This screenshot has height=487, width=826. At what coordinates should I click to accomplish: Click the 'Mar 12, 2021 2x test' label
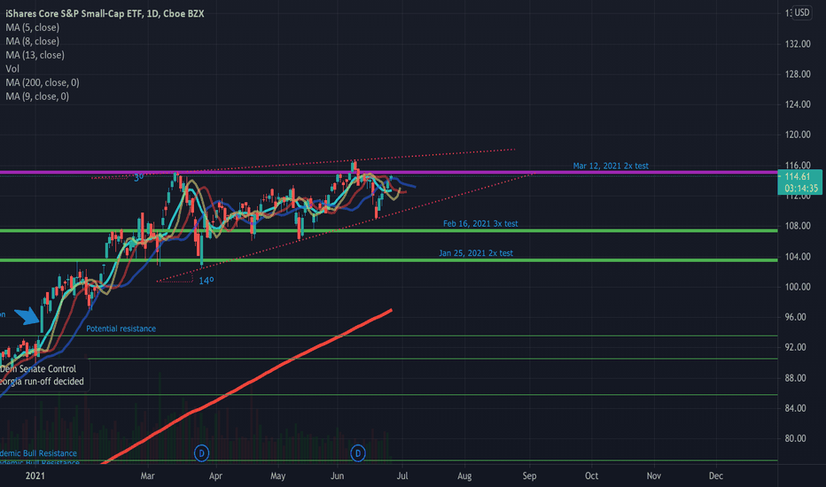(x=611, y=166)
